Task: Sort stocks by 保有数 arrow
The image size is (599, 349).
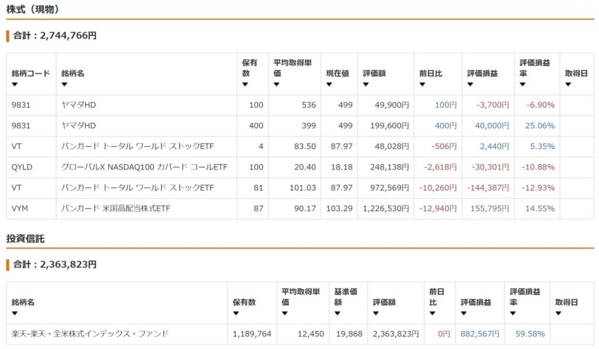Action: (x=245, y=84)
